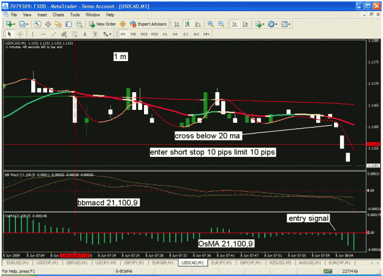
Task: Open the File menu
Action: coord(14,15)
